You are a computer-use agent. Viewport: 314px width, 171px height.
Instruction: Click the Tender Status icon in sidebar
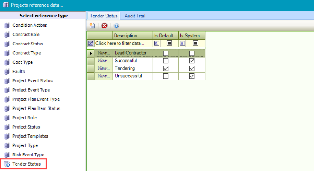click(7, 164)
